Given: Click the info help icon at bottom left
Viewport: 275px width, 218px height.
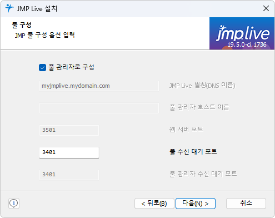Looking at the screenshot, I should [x=14, y=204].
